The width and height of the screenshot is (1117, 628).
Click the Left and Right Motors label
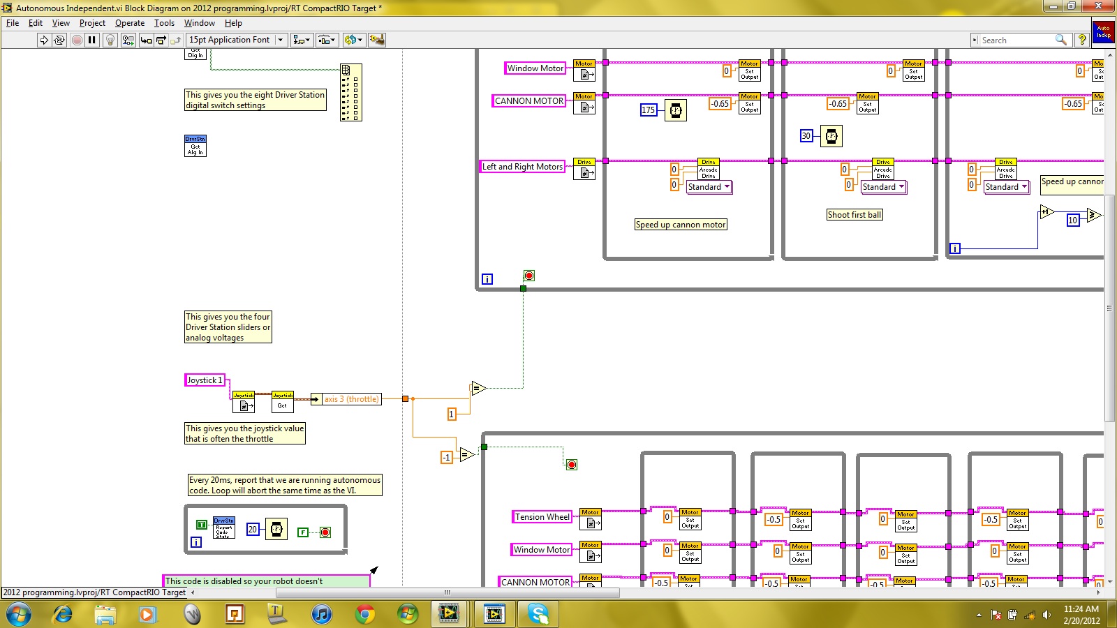click(523, 167)
